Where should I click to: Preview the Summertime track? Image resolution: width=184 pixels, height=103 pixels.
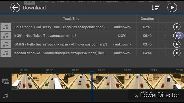tap(177, 53)
